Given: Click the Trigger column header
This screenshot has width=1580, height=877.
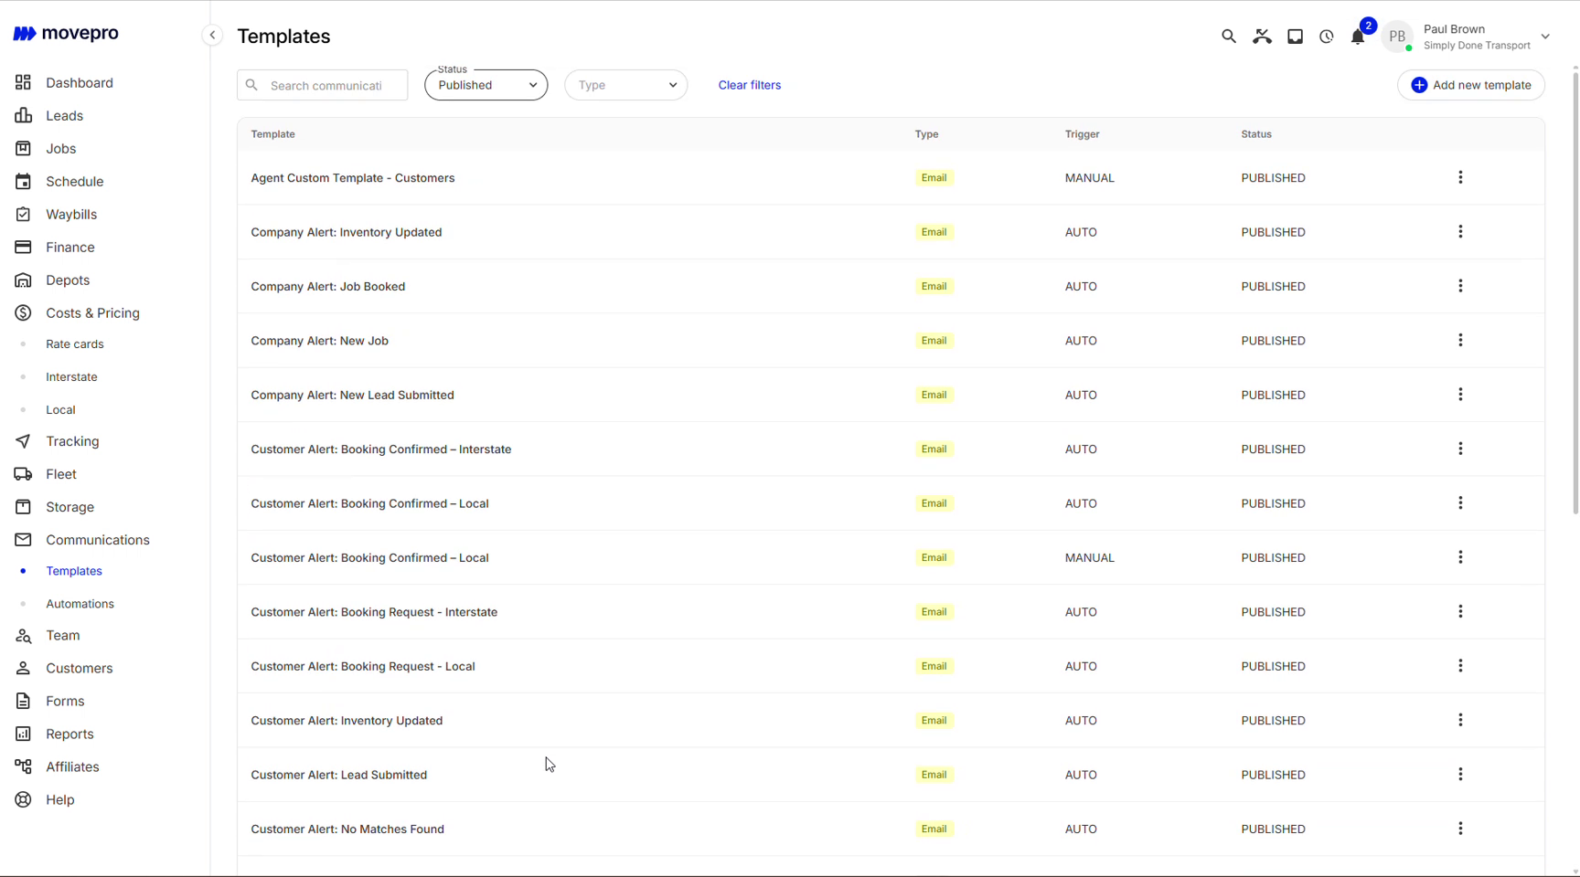Looking at the screenshot, I should click(1083, 134).
